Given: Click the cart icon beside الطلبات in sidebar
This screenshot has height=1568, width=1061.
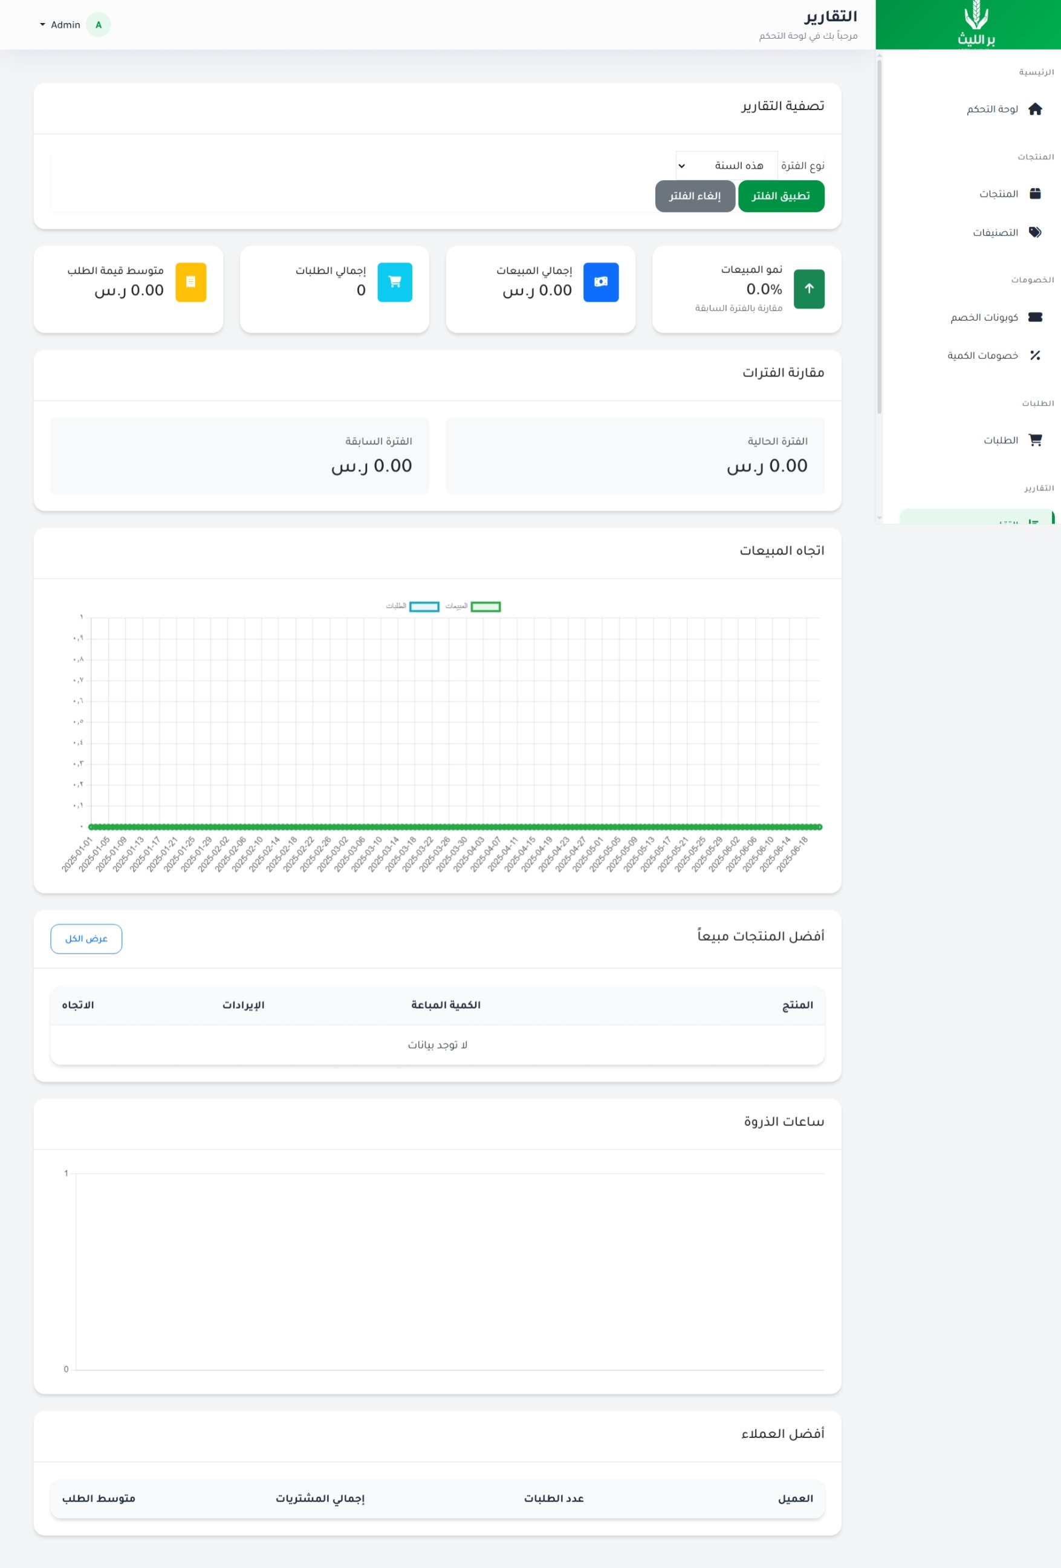Looking at the screenshot, I should [1034, 440].
